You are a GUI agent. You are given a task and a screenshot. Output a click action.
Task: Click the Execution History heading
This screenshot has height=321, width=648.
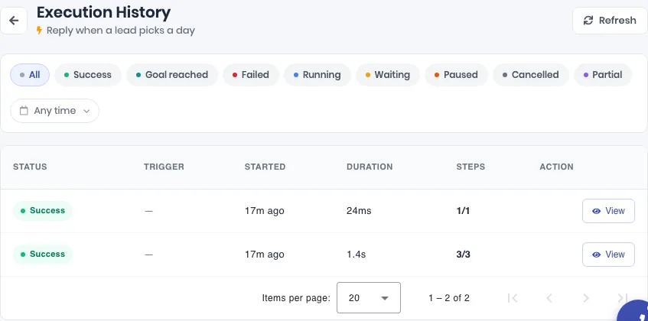pyautogui.click(x=103, y=13)
